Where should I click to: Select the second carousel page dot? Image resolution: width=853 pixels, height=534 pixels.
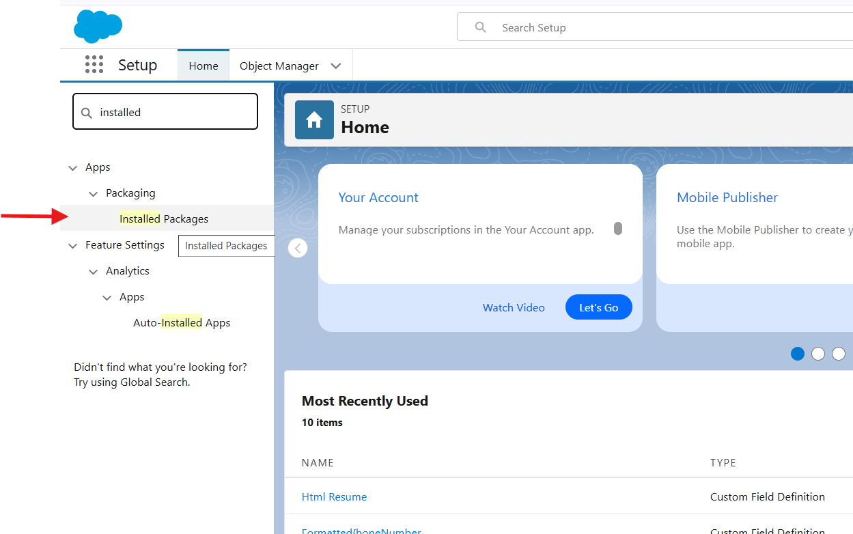[818, 354]
